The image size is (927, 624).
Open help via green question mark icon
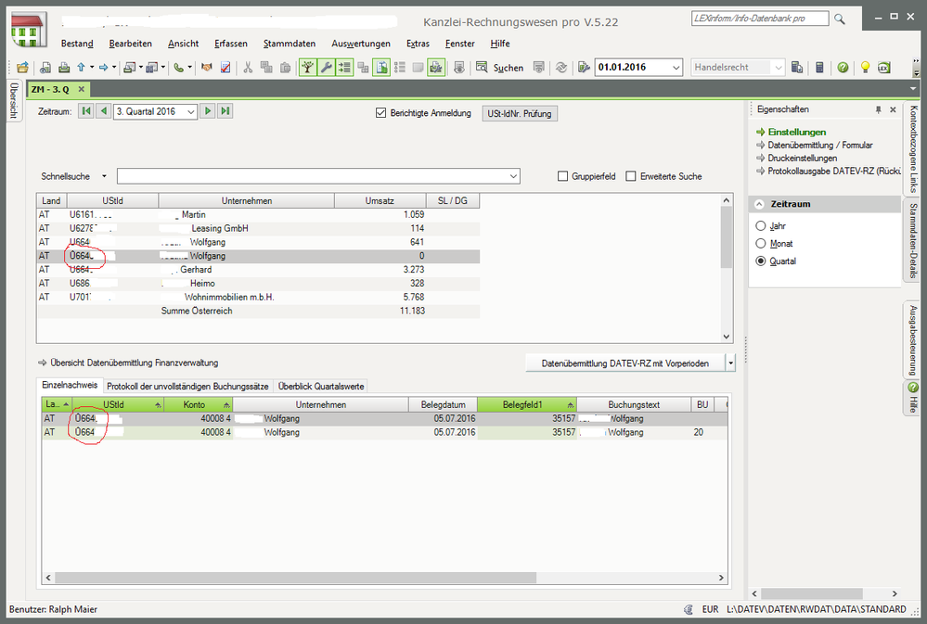pos(842,68)
